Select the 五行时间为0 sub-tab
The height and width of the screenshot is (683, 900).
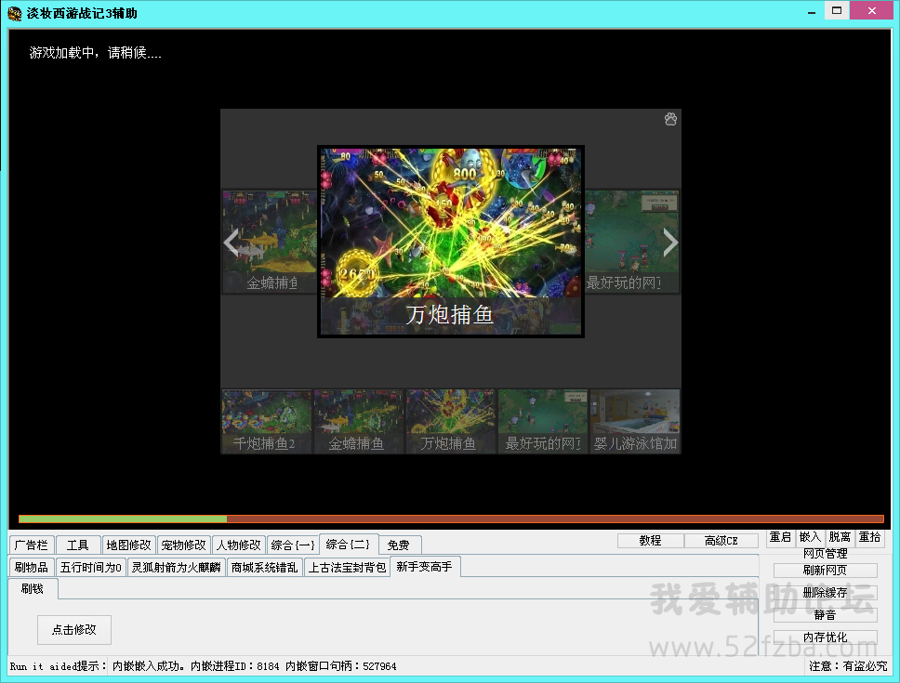[x=91, y=567]
